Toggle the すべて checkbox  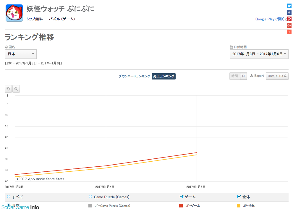(x=8, y=197)
